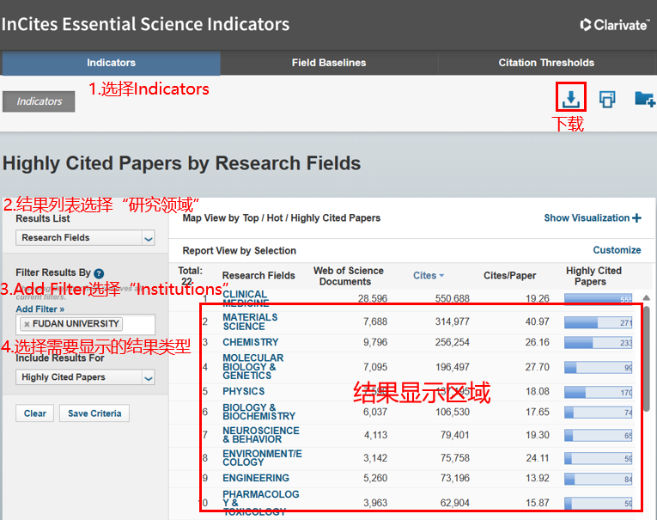Click the save-to-folder plus icon
The image size is (657, 520).
(645, 100)
